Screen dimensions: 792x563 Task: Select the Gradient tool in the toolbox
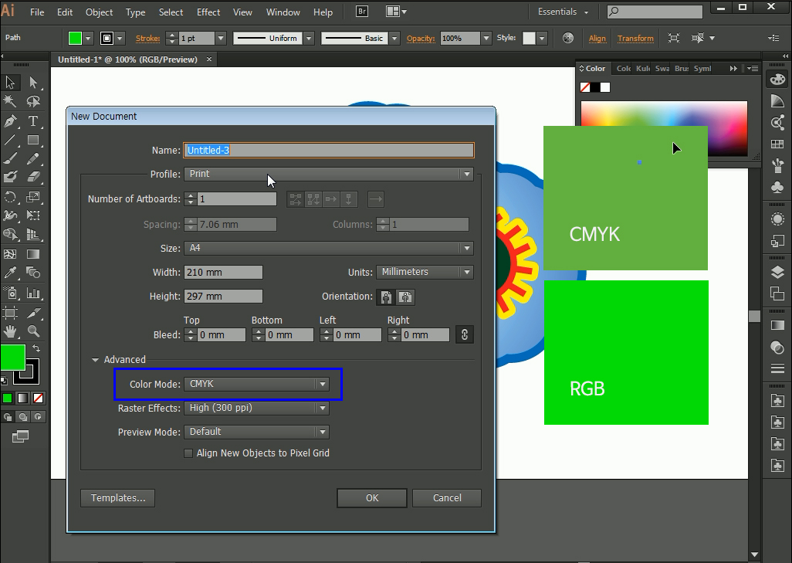pos(33,254)
